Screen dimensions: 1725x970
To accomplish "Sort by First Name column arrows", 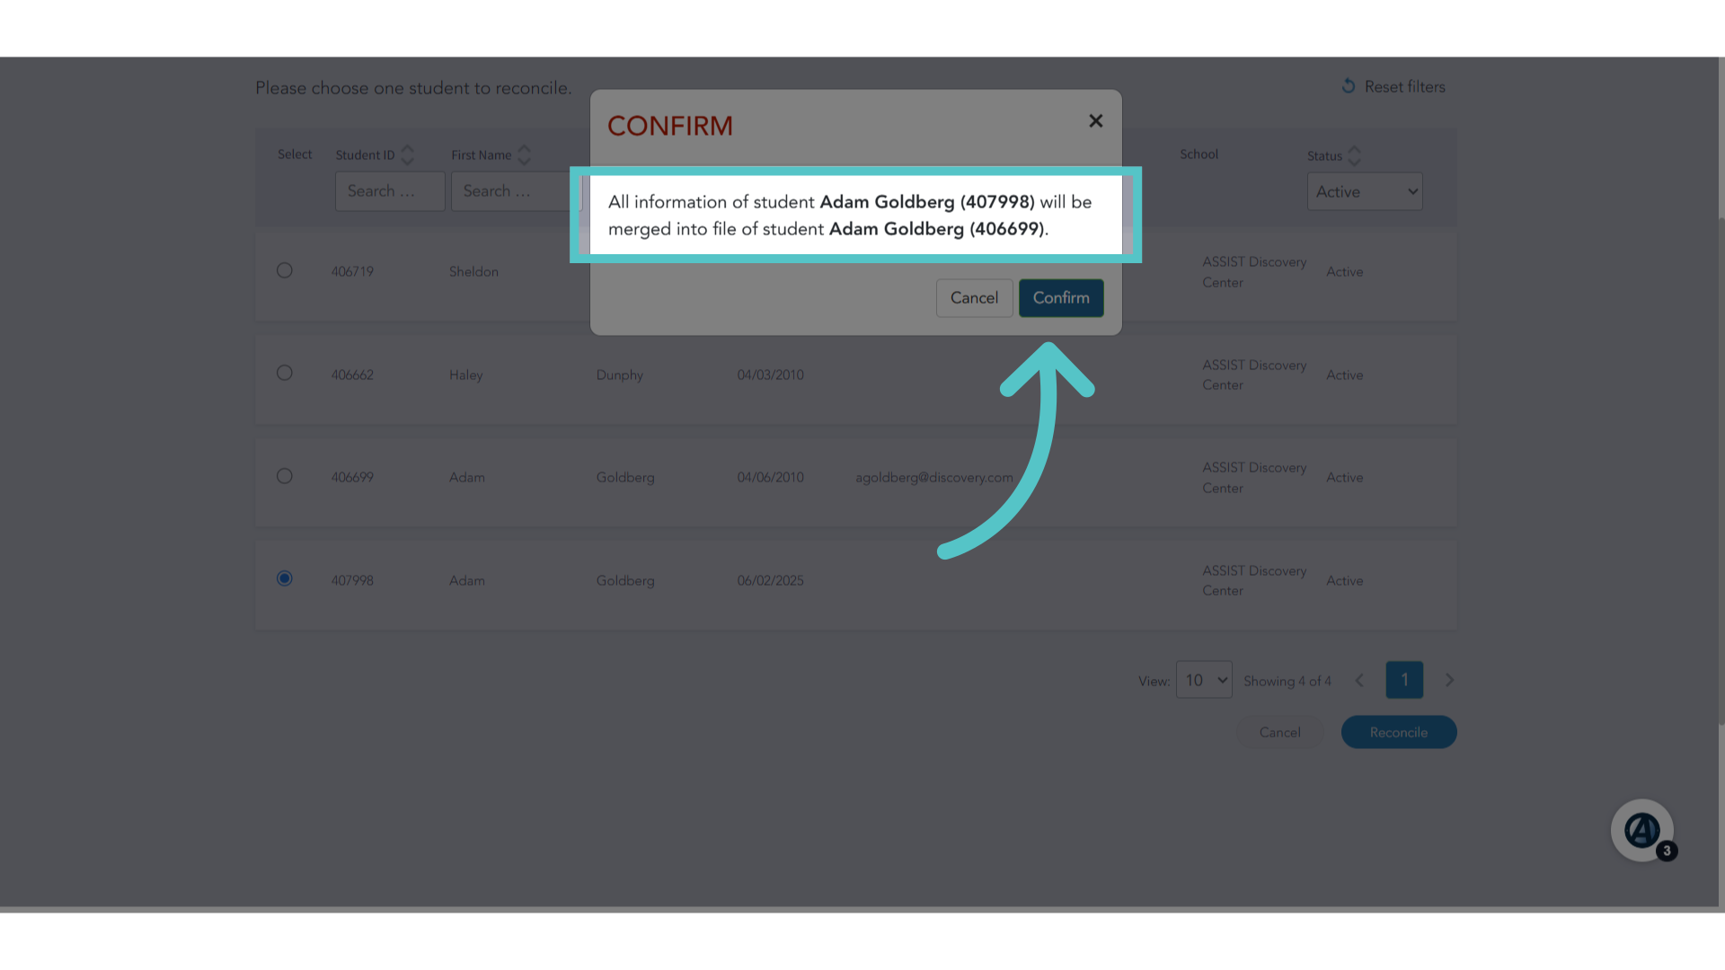I will (x=525, y=155).
